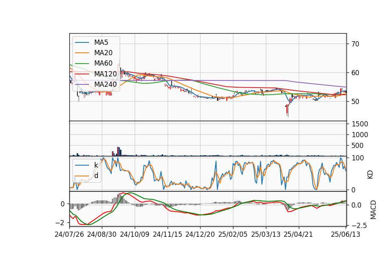Click the MA60 legend label

tap(103, 63)
